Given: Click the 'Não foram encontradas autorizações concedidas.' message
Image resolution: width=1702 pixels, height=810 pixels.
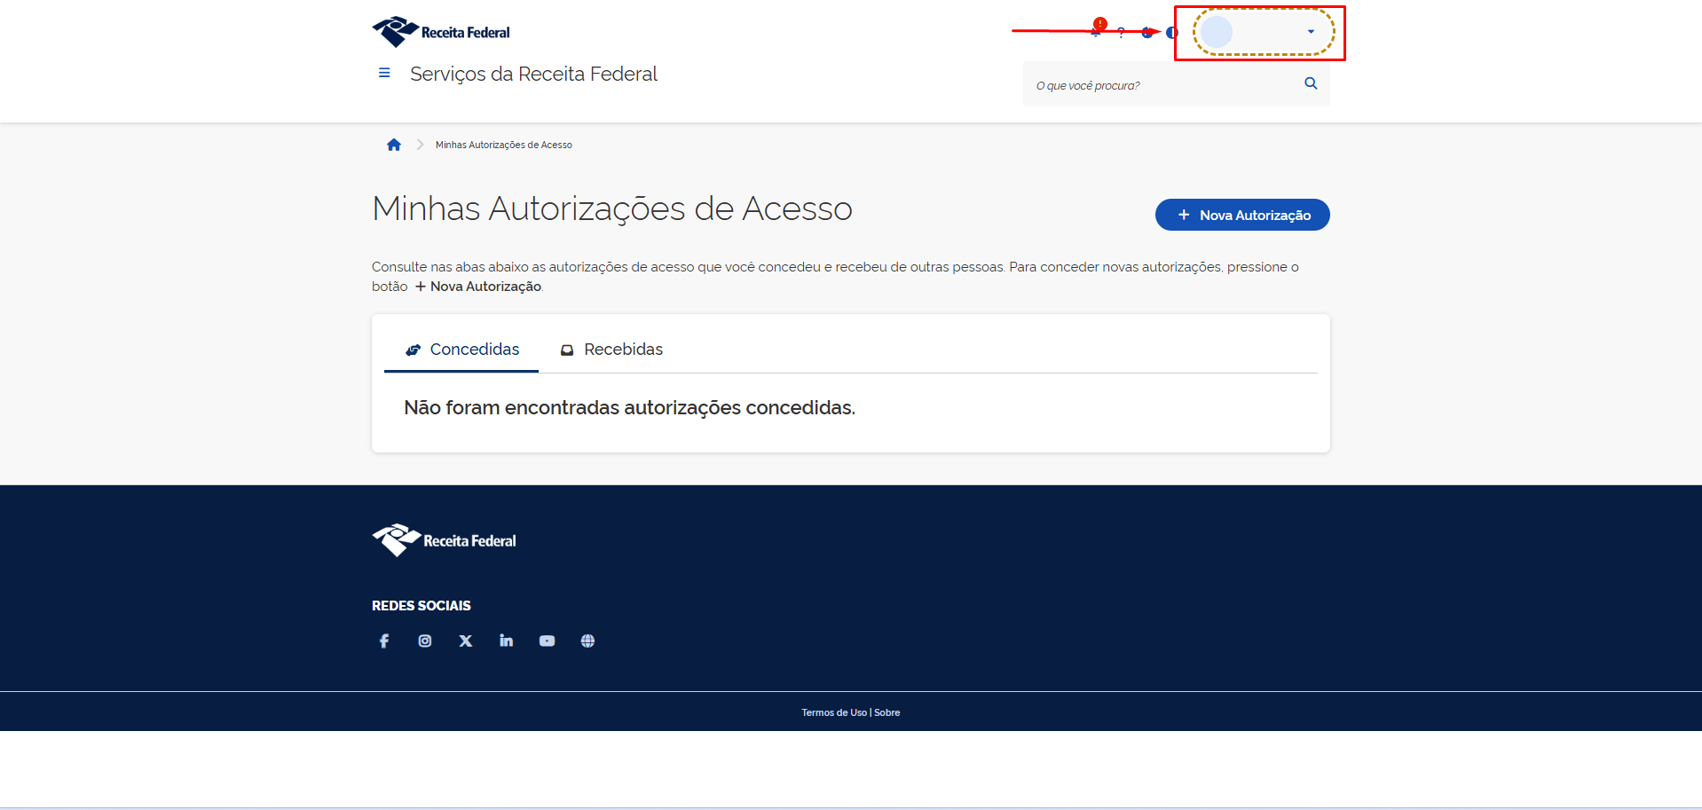Looking at the screenshot, I should (x=629, y=407).
